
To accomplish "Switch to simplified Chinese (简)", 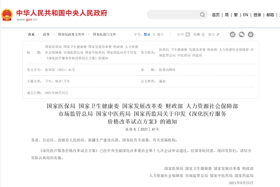I will (227, 15).
